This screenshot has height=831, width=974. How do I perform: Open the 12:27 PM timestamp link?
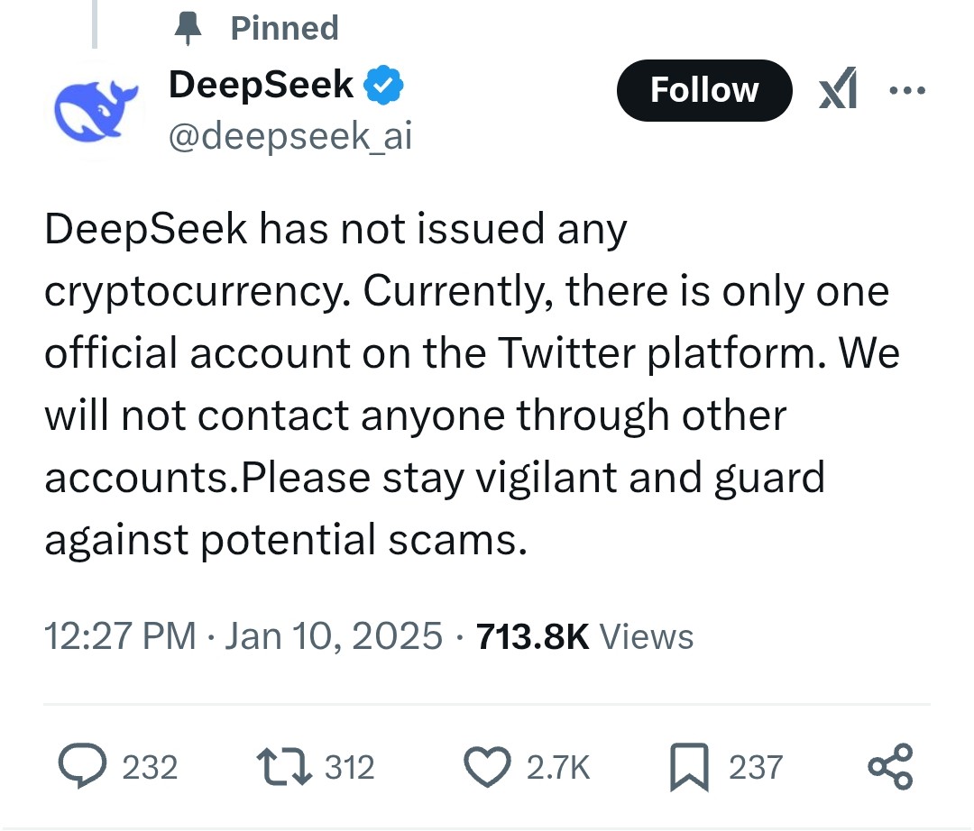pos(243,636)
